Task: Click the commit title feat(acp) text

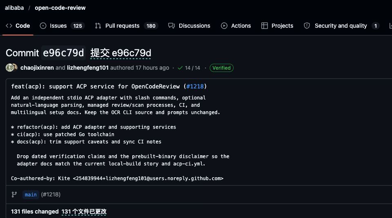Action: coord(109,86)
